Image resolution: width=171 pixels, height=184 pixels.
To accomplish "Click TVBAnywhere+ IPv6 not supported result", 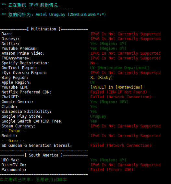I will (126, 58).
